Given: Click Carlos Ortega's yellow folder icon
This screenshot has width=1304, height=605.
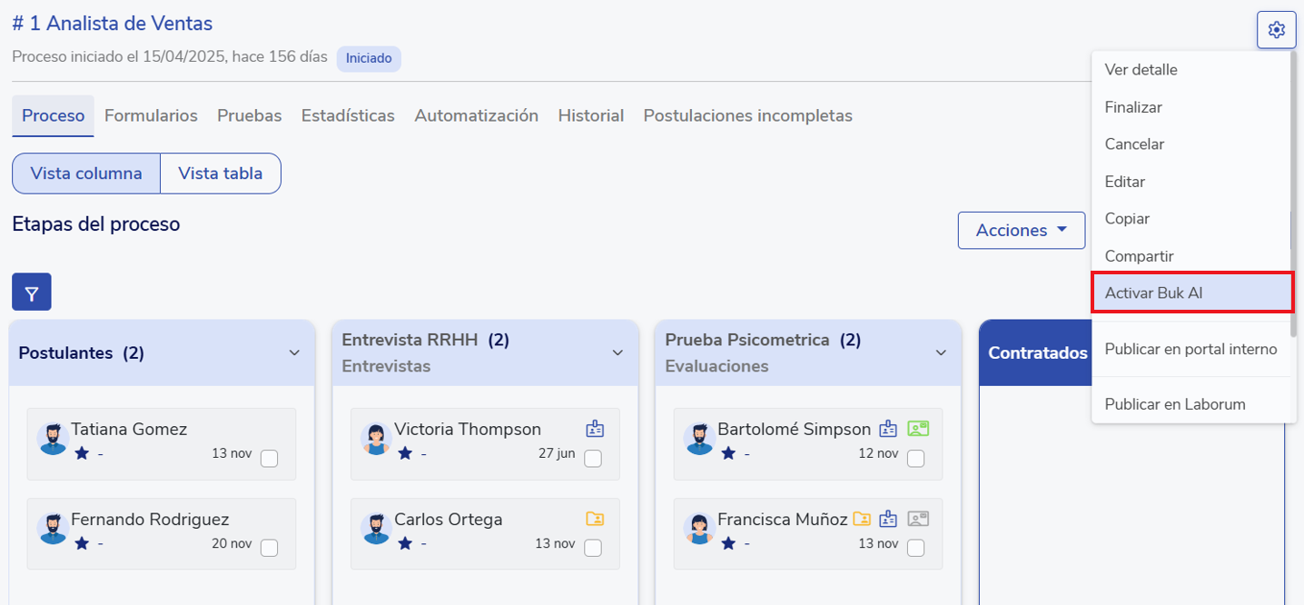Looking at the screenshot, I should click(595, 519).
